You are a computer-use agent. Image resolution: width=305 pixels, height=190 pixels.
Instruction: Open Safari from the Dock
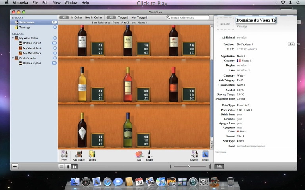pos(107,182)
